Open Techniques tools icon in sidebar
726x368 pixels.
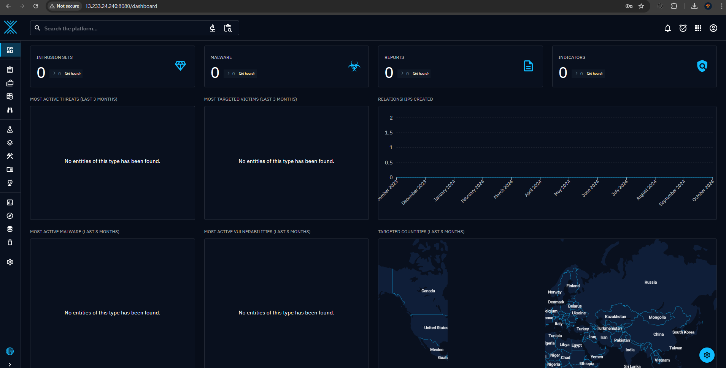click(10, 156)
